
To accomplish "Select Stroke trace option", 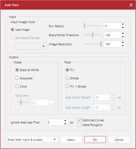I will 67,78.
